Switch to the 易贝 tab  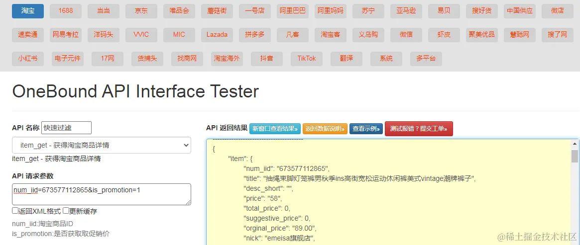[x=444, y=11]
